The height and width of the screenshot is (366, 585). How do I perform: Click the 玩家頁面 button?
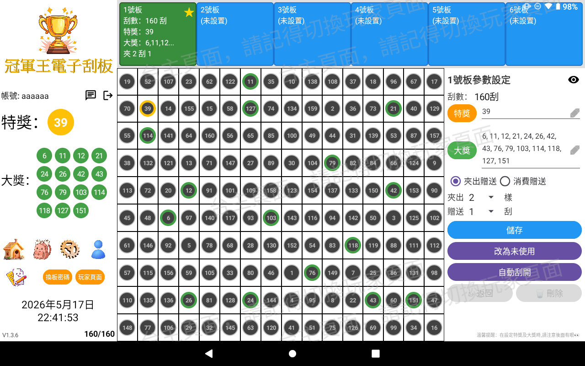tap(90, 277)
